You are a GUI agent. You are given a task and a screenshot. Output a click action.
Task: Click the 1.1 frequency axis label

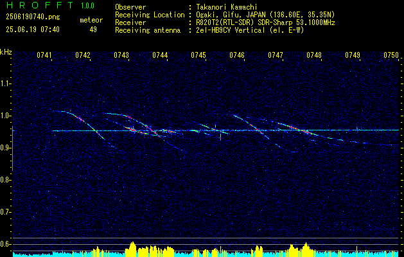(x=5, y=84)
